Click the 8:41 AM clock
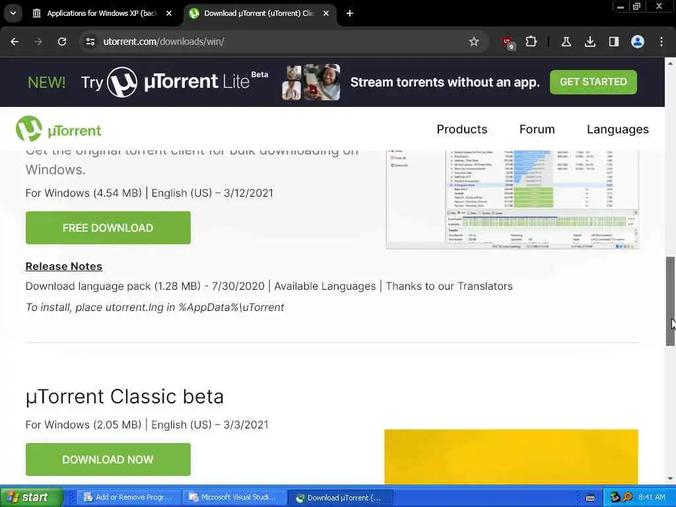676x507 pixels. coord(652,498)
